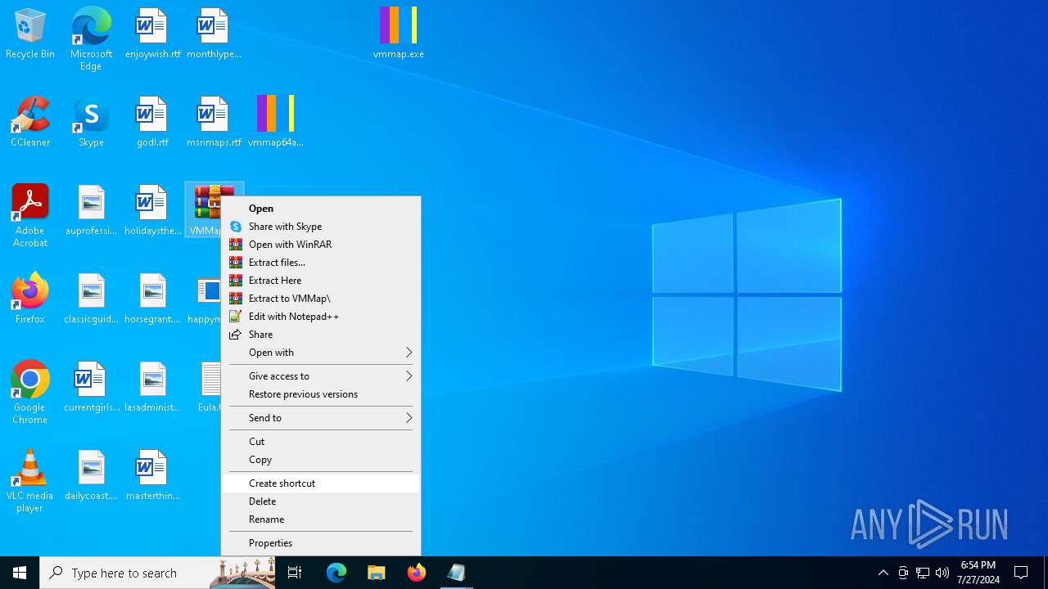Choose Share with Skype
The width and height of the screenshot is (1048, 589).
[321, 227]
